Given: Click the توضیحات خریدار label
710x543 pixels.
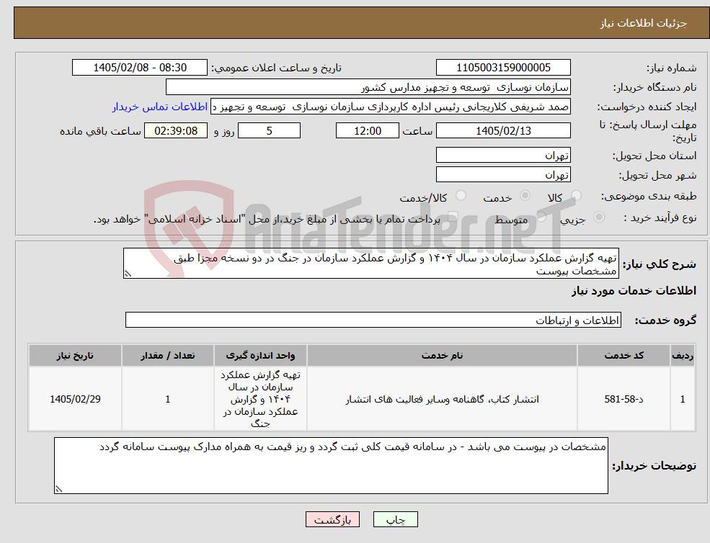Looking at the screenshot, I should coord(654,466).
